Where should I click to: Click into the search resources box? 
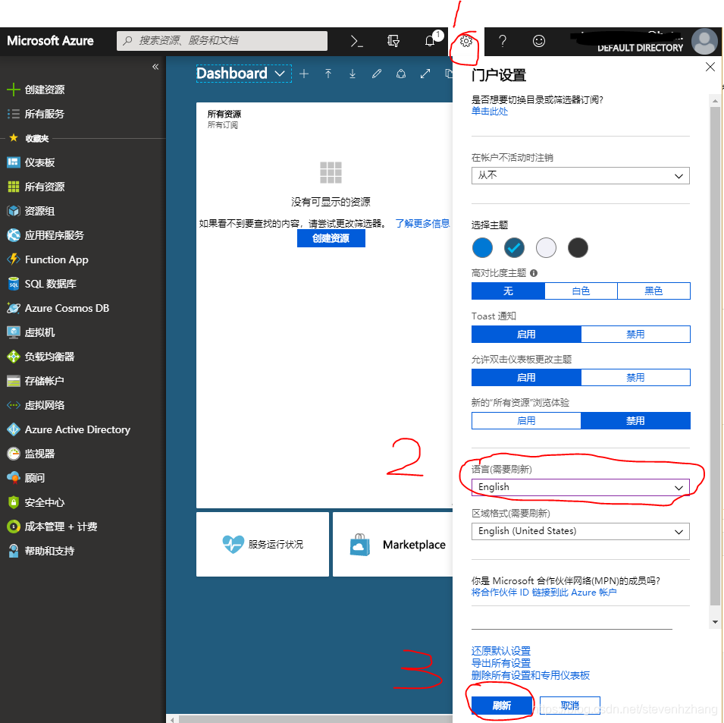point(222,41)
